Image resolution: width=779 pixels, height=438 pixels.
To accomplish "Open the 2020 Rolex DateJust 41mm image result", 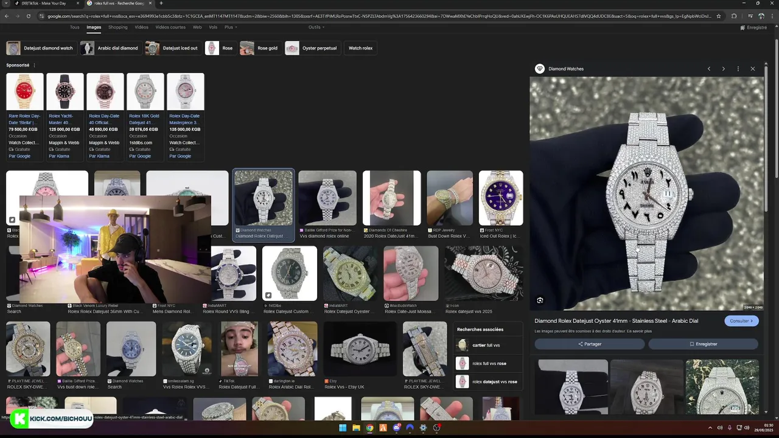I will [391, 205].
